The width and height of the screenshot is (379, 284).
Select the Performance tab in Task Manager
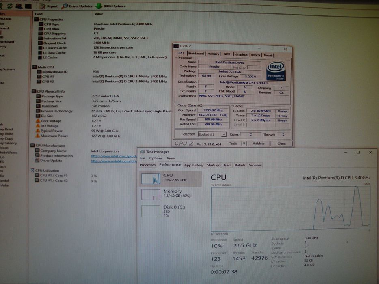point(170,164)
